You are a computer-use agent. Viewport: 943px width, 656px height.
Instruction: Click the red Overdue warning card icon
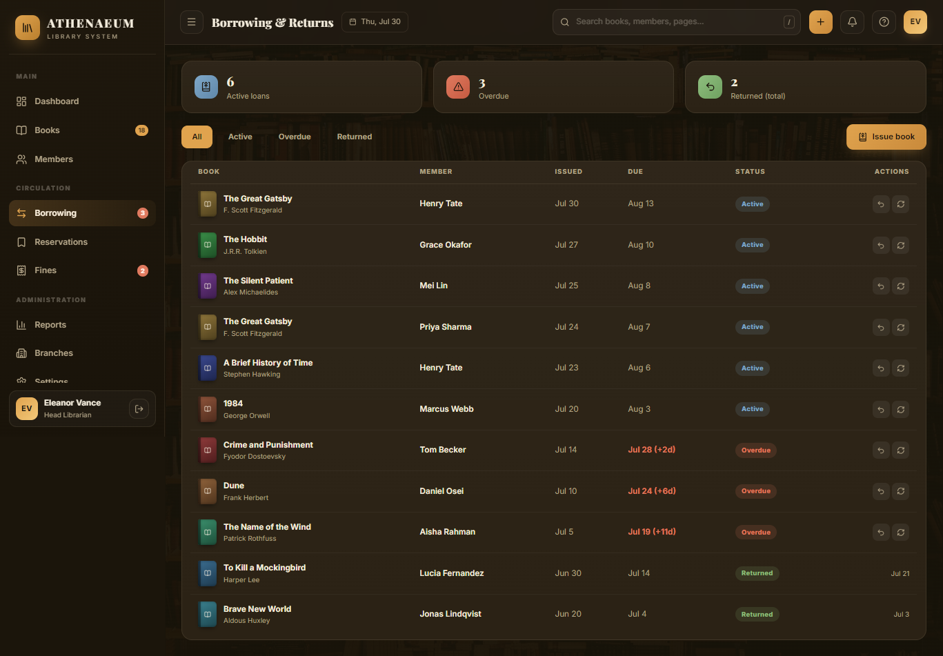(458, 87)
